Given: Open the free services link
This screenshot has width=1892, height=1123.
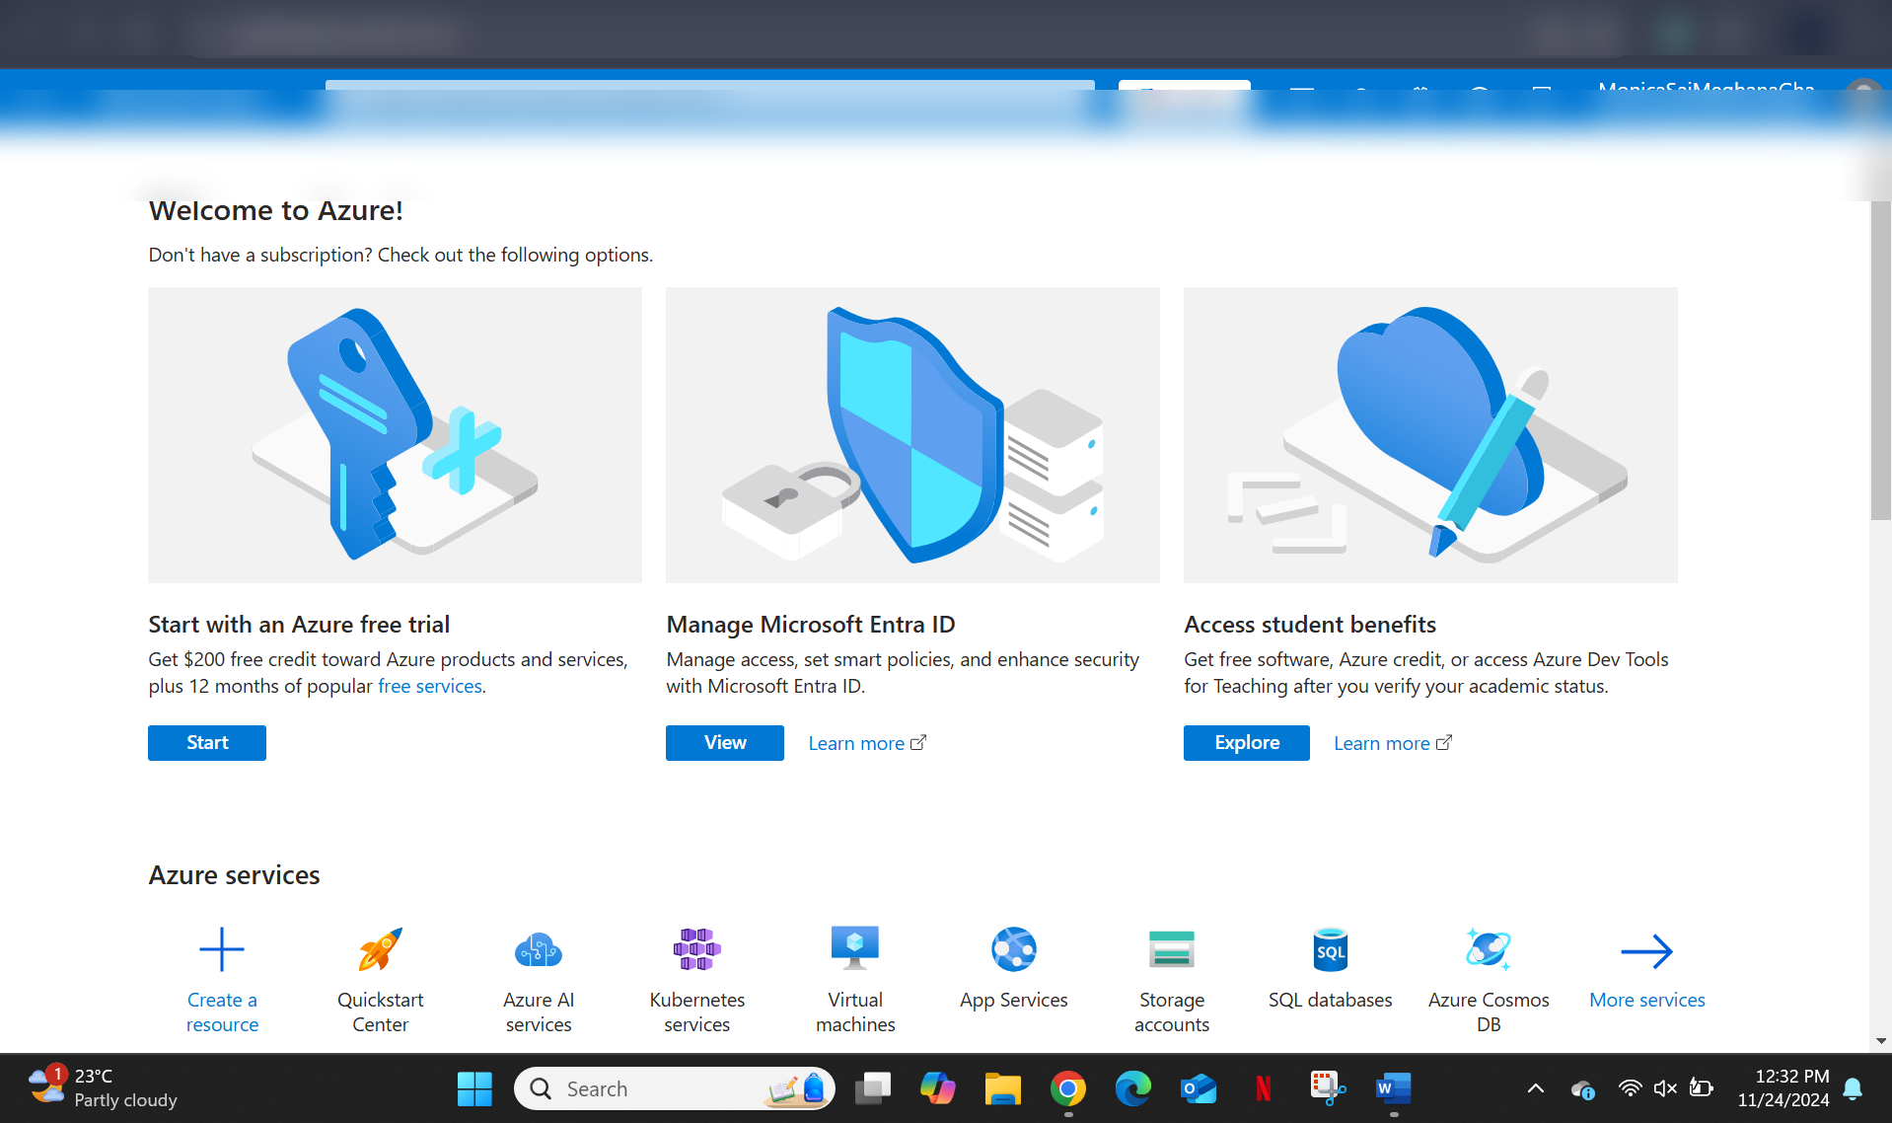Looking at the screenshot, I should tap(430, 686).
